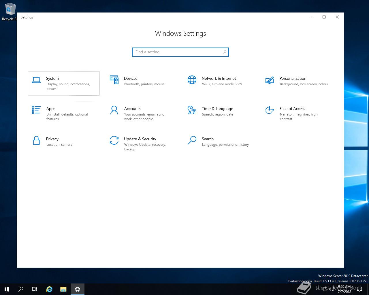
Task: Click 'Location, camera' description
Action: (59, 145)
